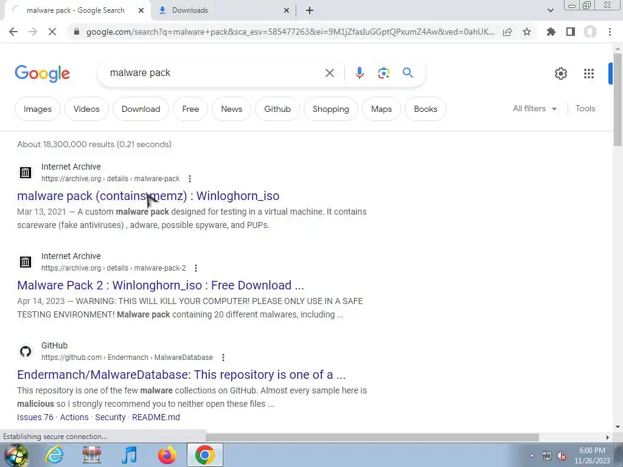Screen dimensions: 623x467
Task: Launch Internet Explorer from taskbar
Action: pyautogui.click(x=54, y=455)
